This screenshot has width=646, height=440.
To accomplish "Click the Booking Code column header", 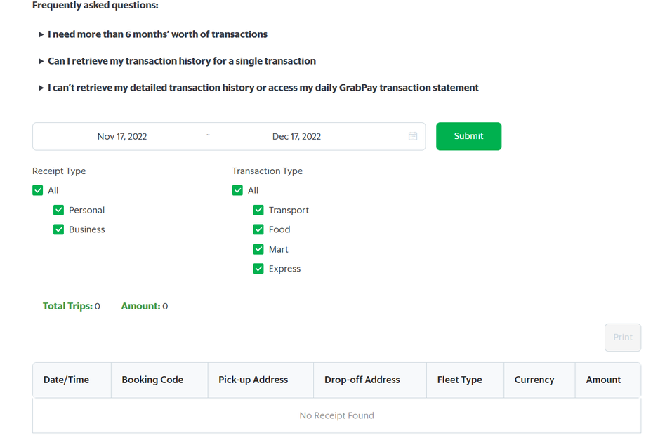I will pos(152,380).
